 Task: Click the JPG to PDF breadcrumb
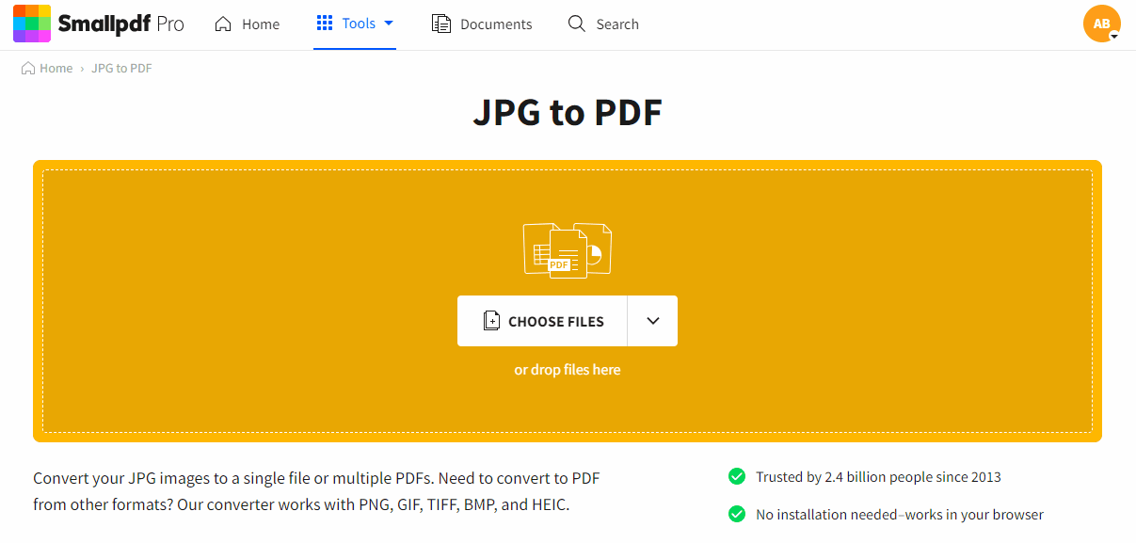[121, 69]
